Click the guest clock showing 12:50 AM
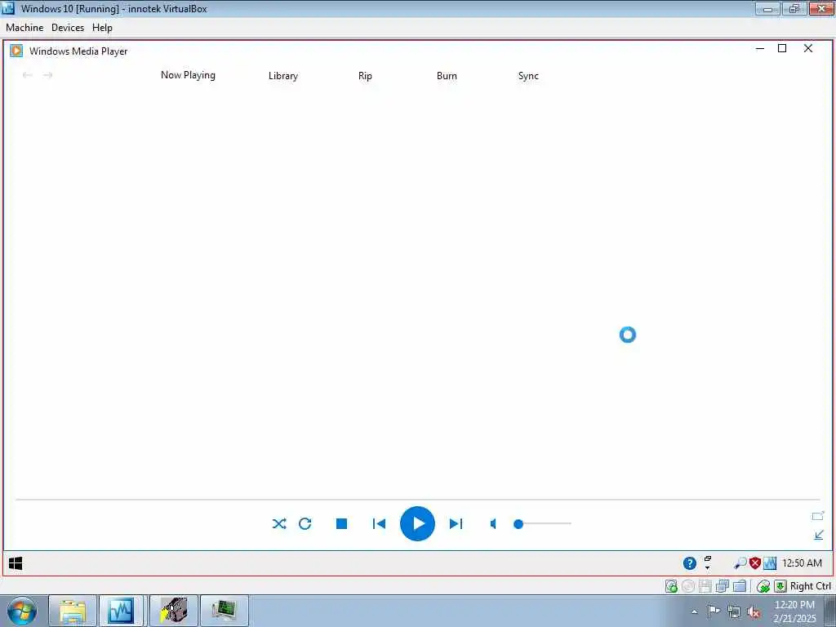The width and height of the screenshot is (836, 627). (802, 563)
